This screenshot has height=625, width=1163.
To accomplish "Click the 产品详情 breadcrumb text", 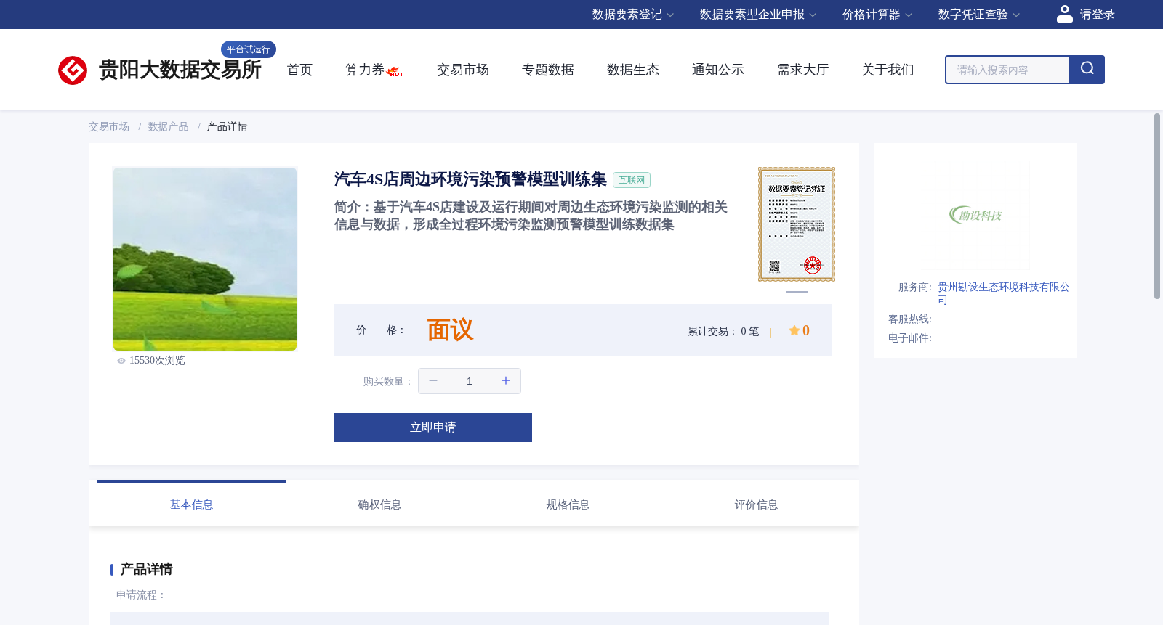I will pyautogui.click(x=227, y=127).
